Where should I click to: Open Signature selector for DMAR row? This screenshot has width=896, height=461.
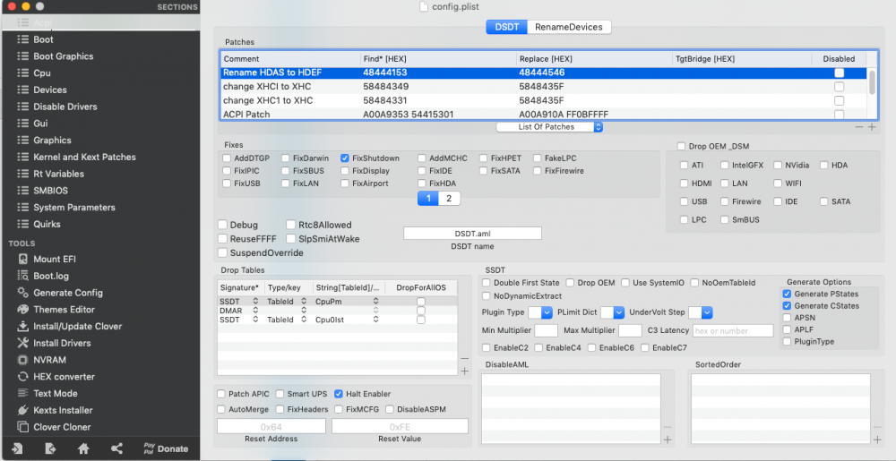pyautogui.click(x=256, y=311)
